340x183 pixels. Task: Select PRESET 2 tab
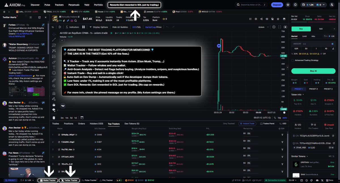click(x=313, y=89)
